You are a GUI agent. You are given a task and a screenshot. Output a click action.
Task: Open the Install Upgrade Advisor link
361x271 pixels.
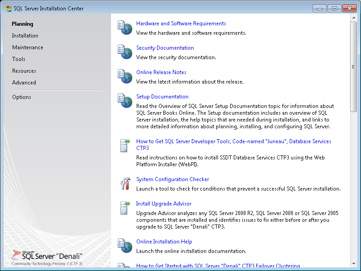tap(164, 204)
